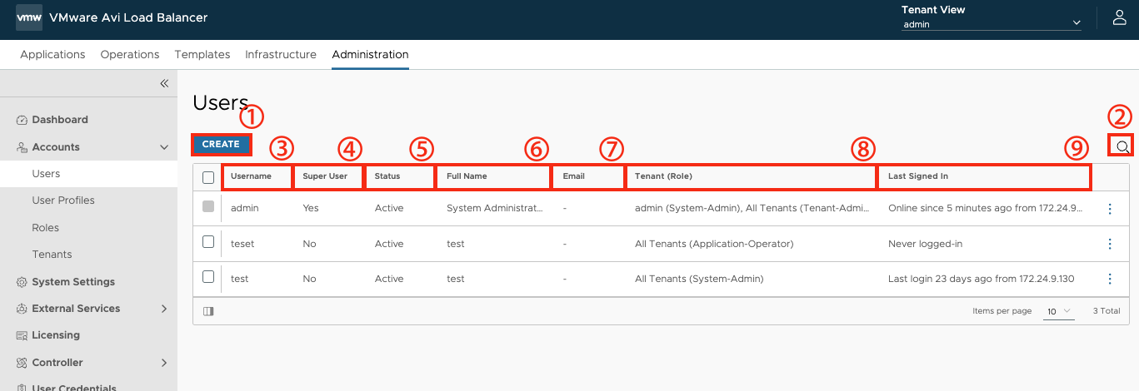Click the Accounts people icon

coord(22,147)
